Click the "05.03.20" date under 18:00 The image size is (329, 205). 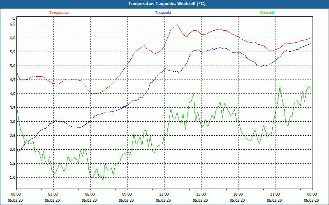tap(237, 200)
